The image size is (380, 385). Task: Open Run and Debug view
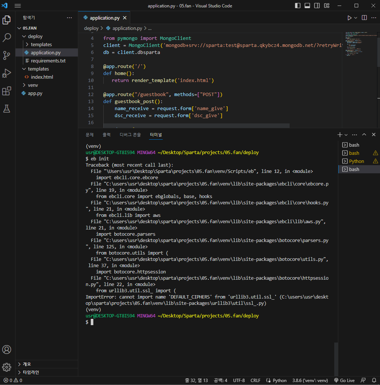(7, 73)
